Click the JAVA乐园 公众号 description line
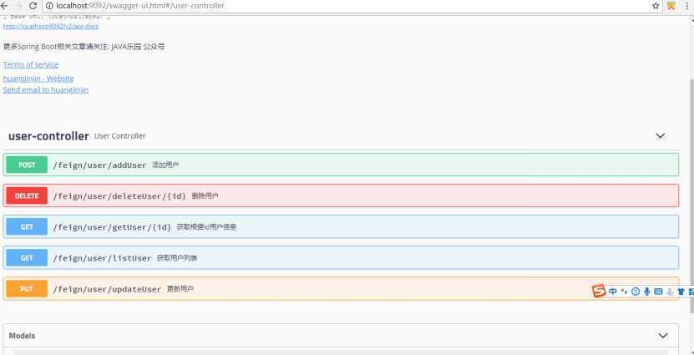694x355 pixels. coord(84,47)
